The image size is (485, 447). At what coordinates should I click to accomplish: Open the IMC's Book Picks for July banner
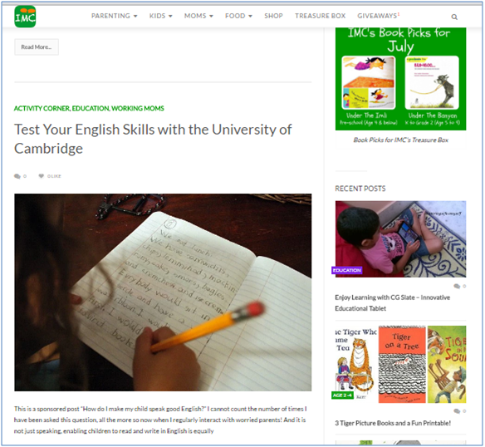[x=400, y=79]
